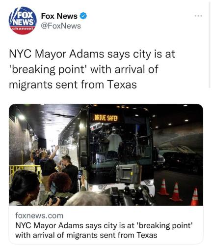Click 'migrants sent from Texas' tweet line

(x=73, y=85)
